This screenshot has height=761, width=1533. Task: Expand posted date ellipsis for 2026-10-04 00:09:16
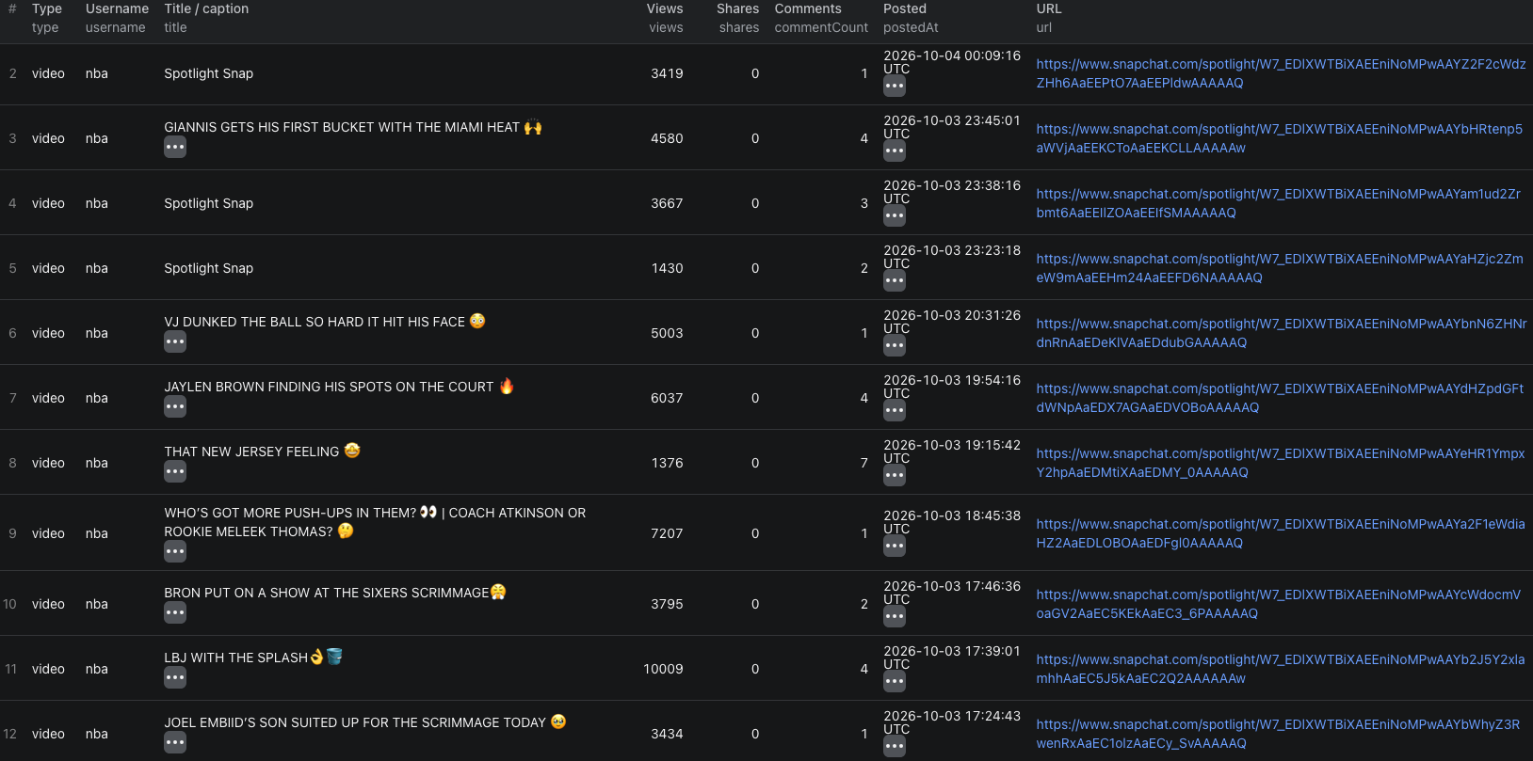895,86
